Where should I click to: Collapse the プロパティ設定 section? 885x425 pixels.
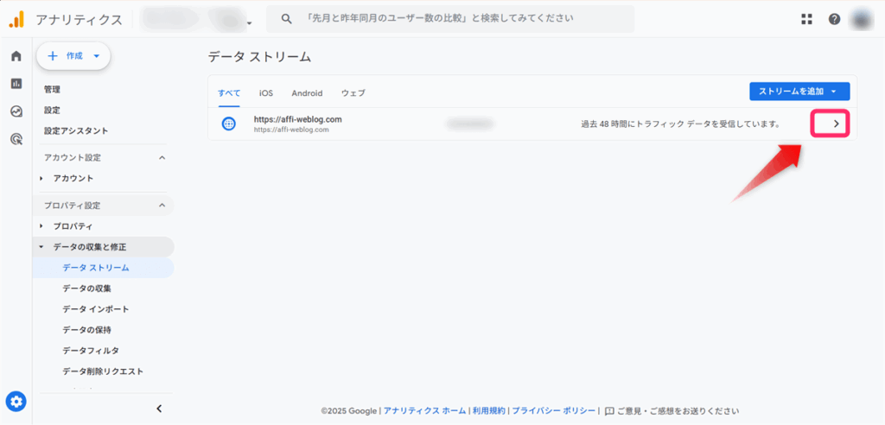coord(162,206)
